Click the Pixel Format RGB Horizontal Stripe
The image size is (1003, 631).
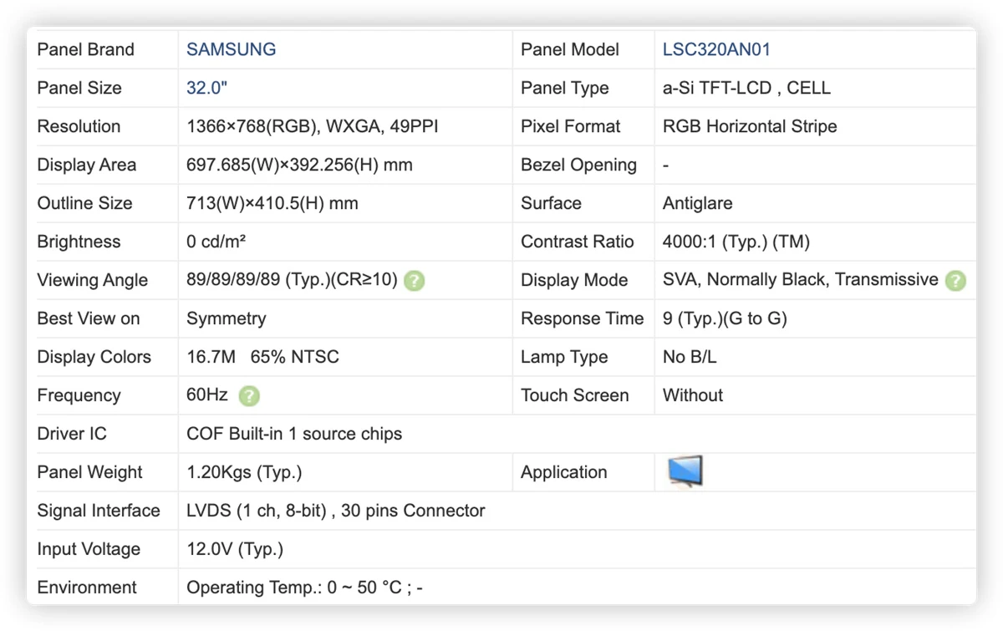pyautogui.click(x=750, y=126)
